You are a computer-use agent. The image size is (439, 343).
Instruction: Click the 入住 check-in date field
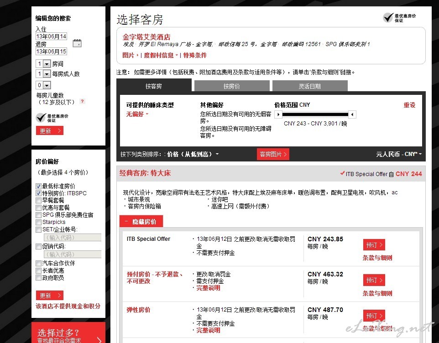coord(51,36)
